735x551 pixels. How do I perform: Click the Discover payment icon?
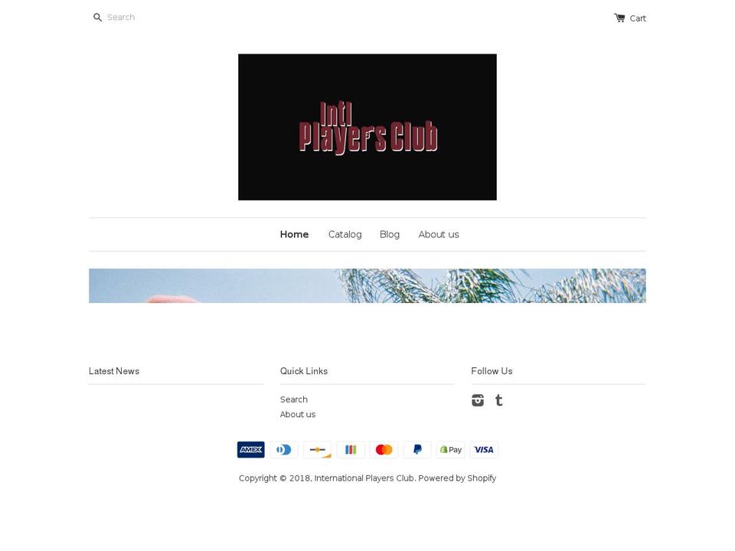[317, 449]
